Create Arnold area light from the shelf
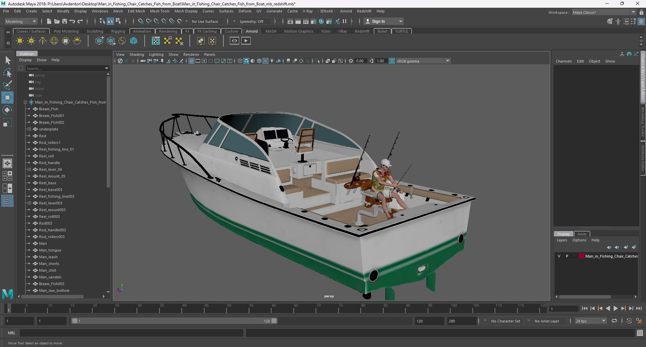The height and width of the screenshot is (347, 646). click(20, 41)
